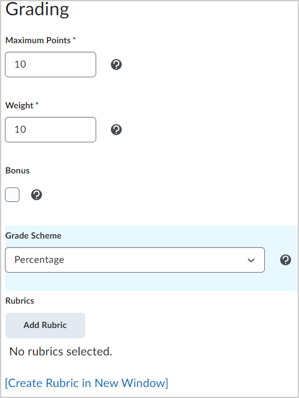
Task: Focus the Maximum Points input field
Action: (x=51, y=65)
